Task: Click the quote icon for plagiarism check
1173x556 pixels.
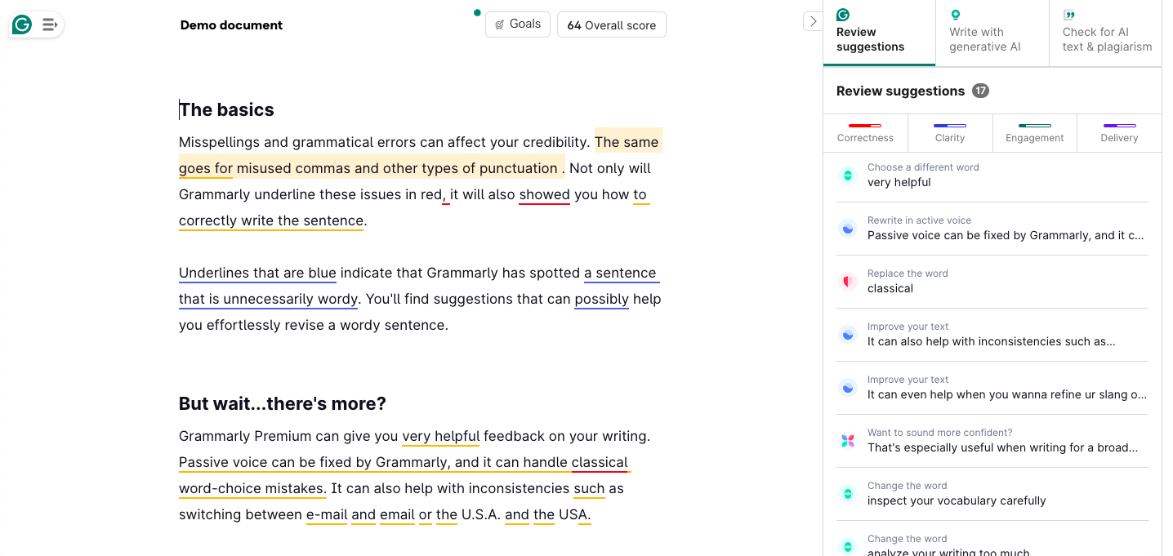Action: [x=1068, y=15]
